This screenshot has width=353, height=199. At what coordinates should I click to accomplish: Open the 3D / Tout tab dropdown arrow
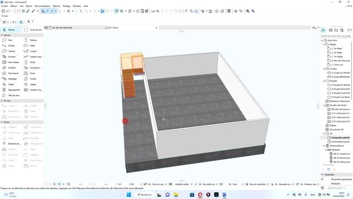(x=157, y=28)
